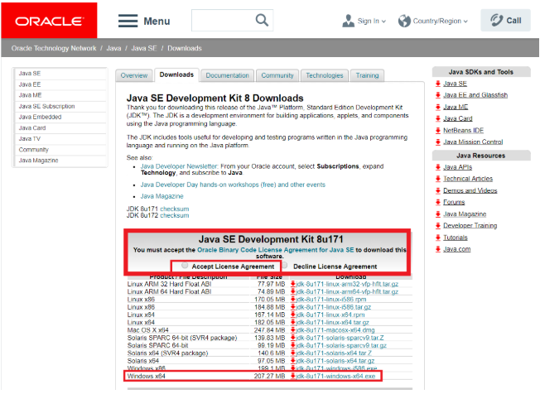Click download arrow icon beside Technical Articles
540x394 pixels.
[438, 179]
